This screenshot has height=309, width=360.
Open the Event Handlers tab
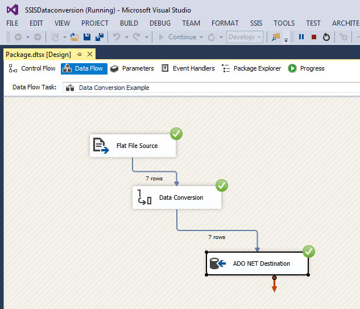coord(188,68)
